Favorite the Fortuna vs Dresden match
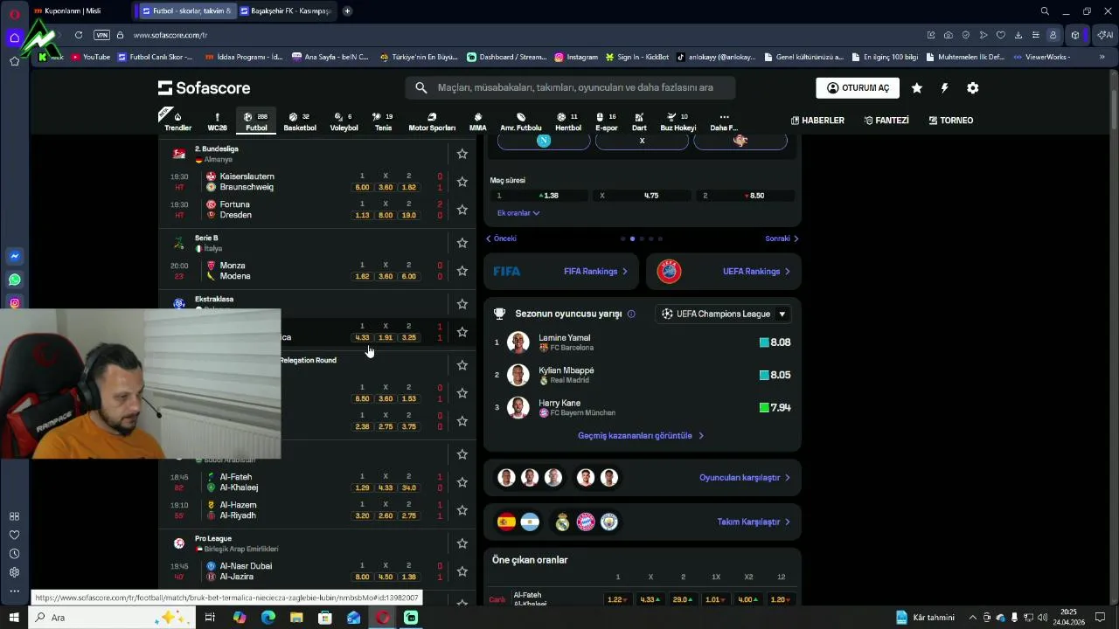 [x=462, y=210]
